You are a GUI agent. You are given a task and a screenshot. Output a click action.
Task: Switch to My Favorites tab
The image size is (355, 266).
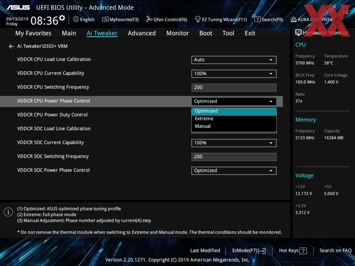(33, 33)
